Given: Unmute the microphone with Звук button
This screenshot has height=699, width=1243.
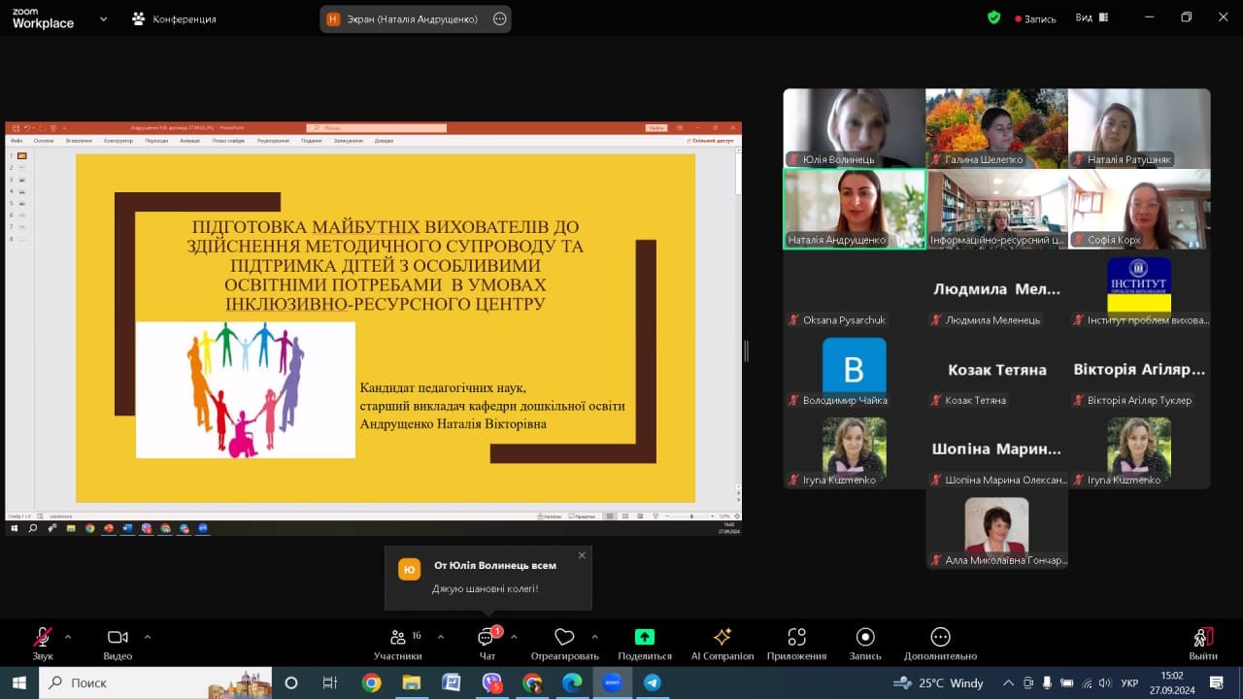Looking at the screenshot, I should click(43, 644).
